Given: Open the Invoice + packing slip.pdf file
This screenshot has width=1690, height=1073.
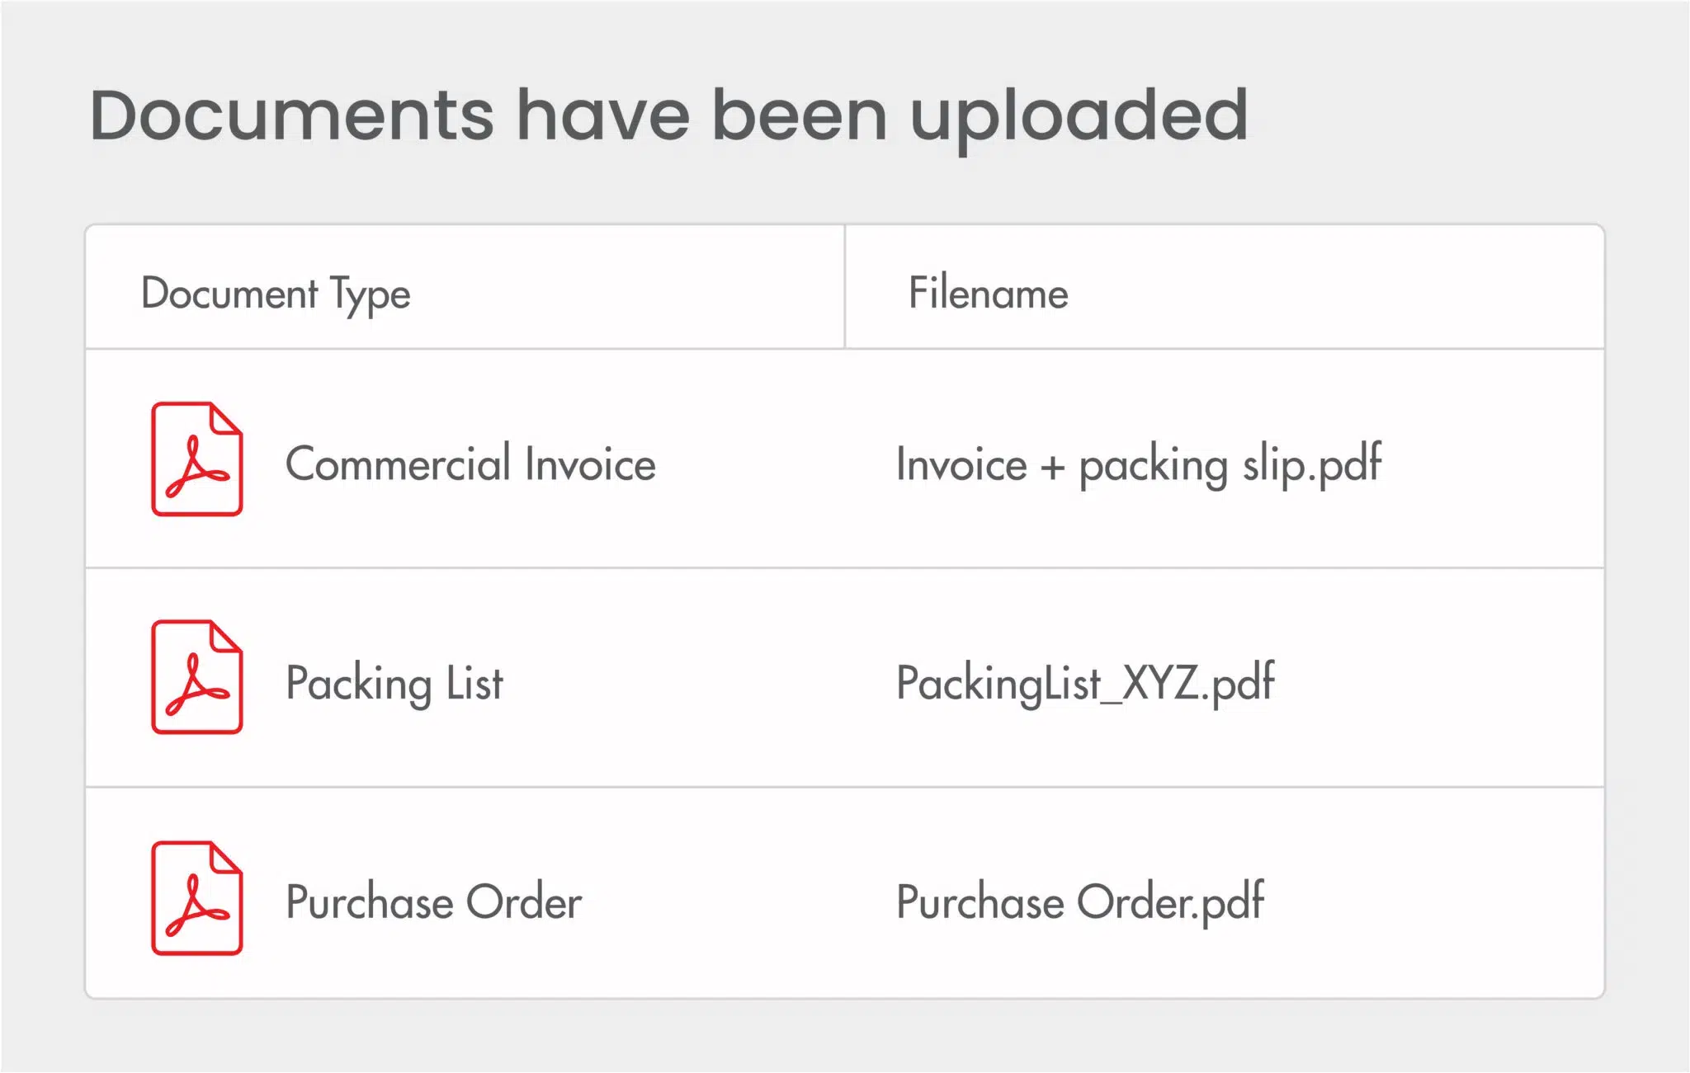Looking at the screenshot, I should coord(1139,464).
